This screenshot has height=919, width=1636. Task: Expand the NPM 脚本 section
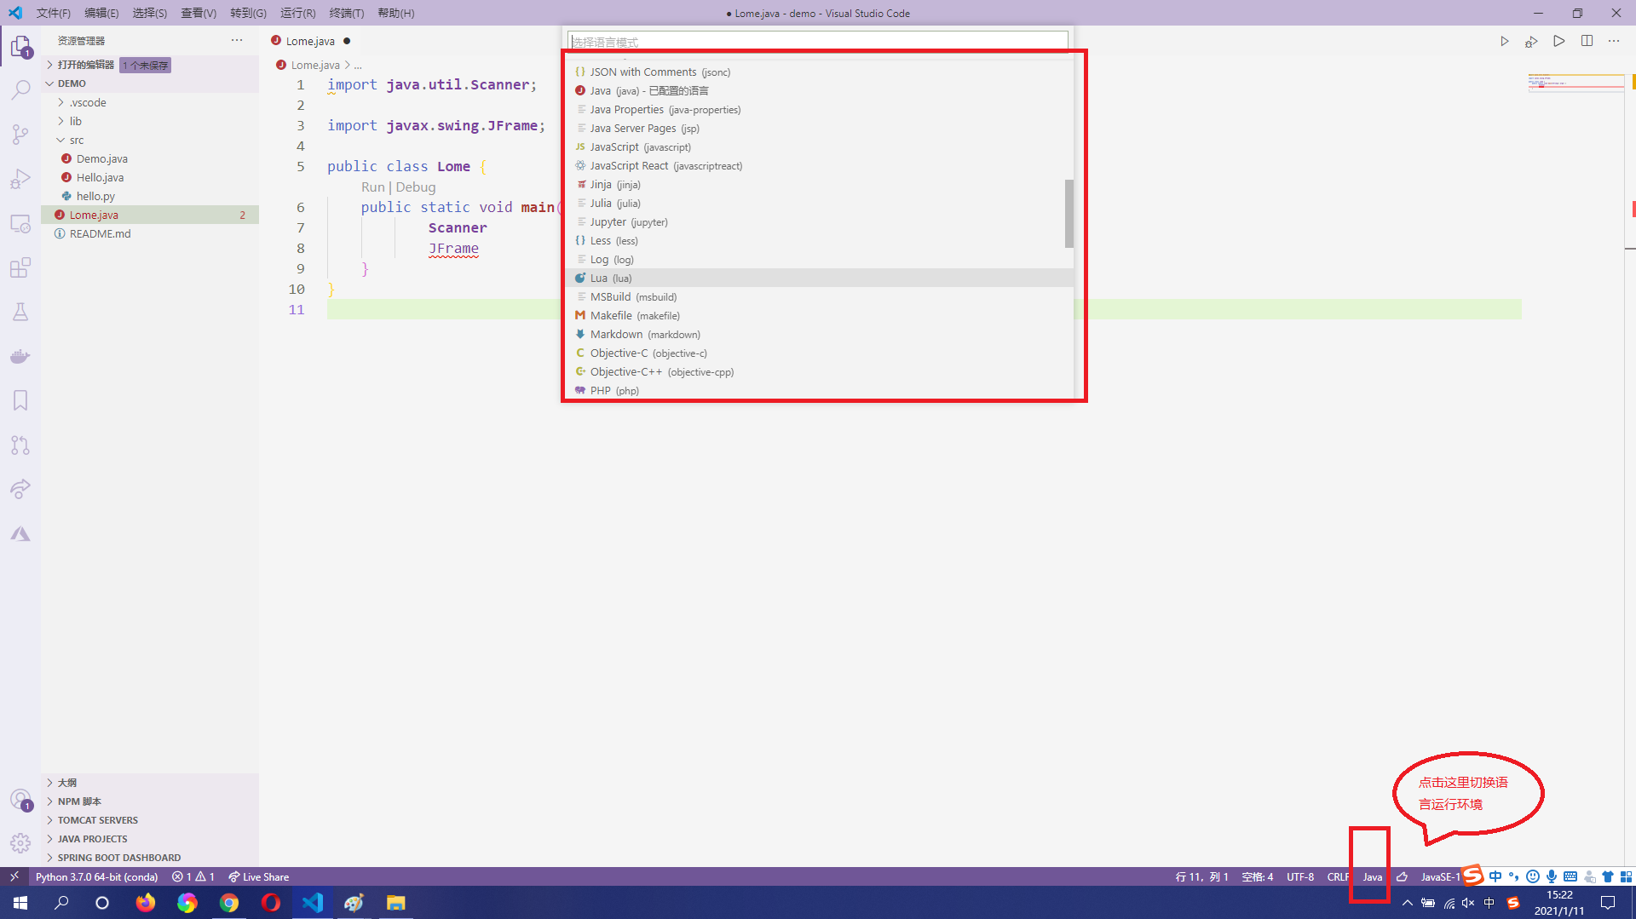coord(150,801)
